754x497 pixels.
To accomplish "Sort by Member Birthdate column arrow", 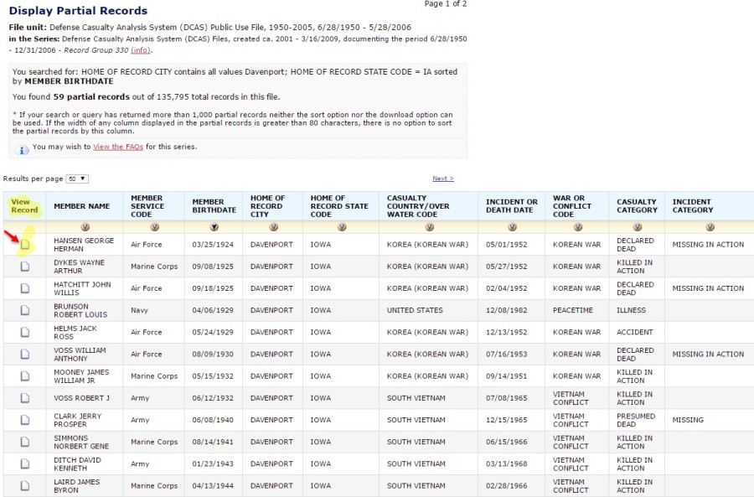I will [214, 227].
